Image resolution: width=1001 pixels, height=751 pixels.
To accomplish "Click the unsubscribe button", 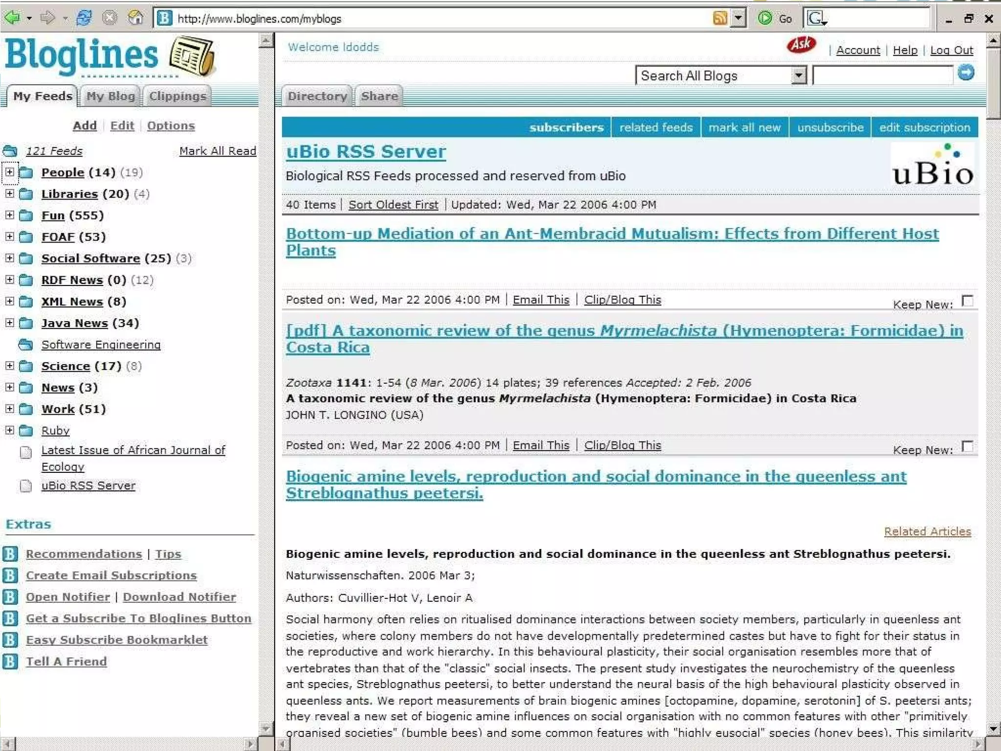I will tap(830, 128).
